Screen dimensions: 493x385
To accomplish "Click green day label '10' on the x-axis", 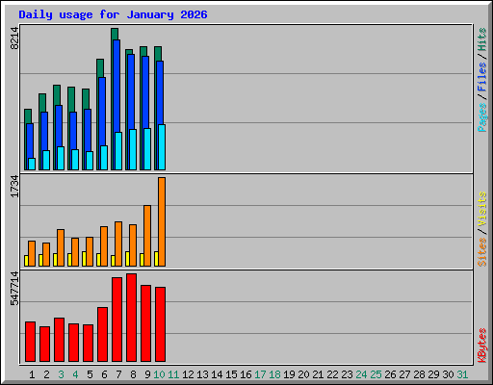I will click(x=159, y=374).
